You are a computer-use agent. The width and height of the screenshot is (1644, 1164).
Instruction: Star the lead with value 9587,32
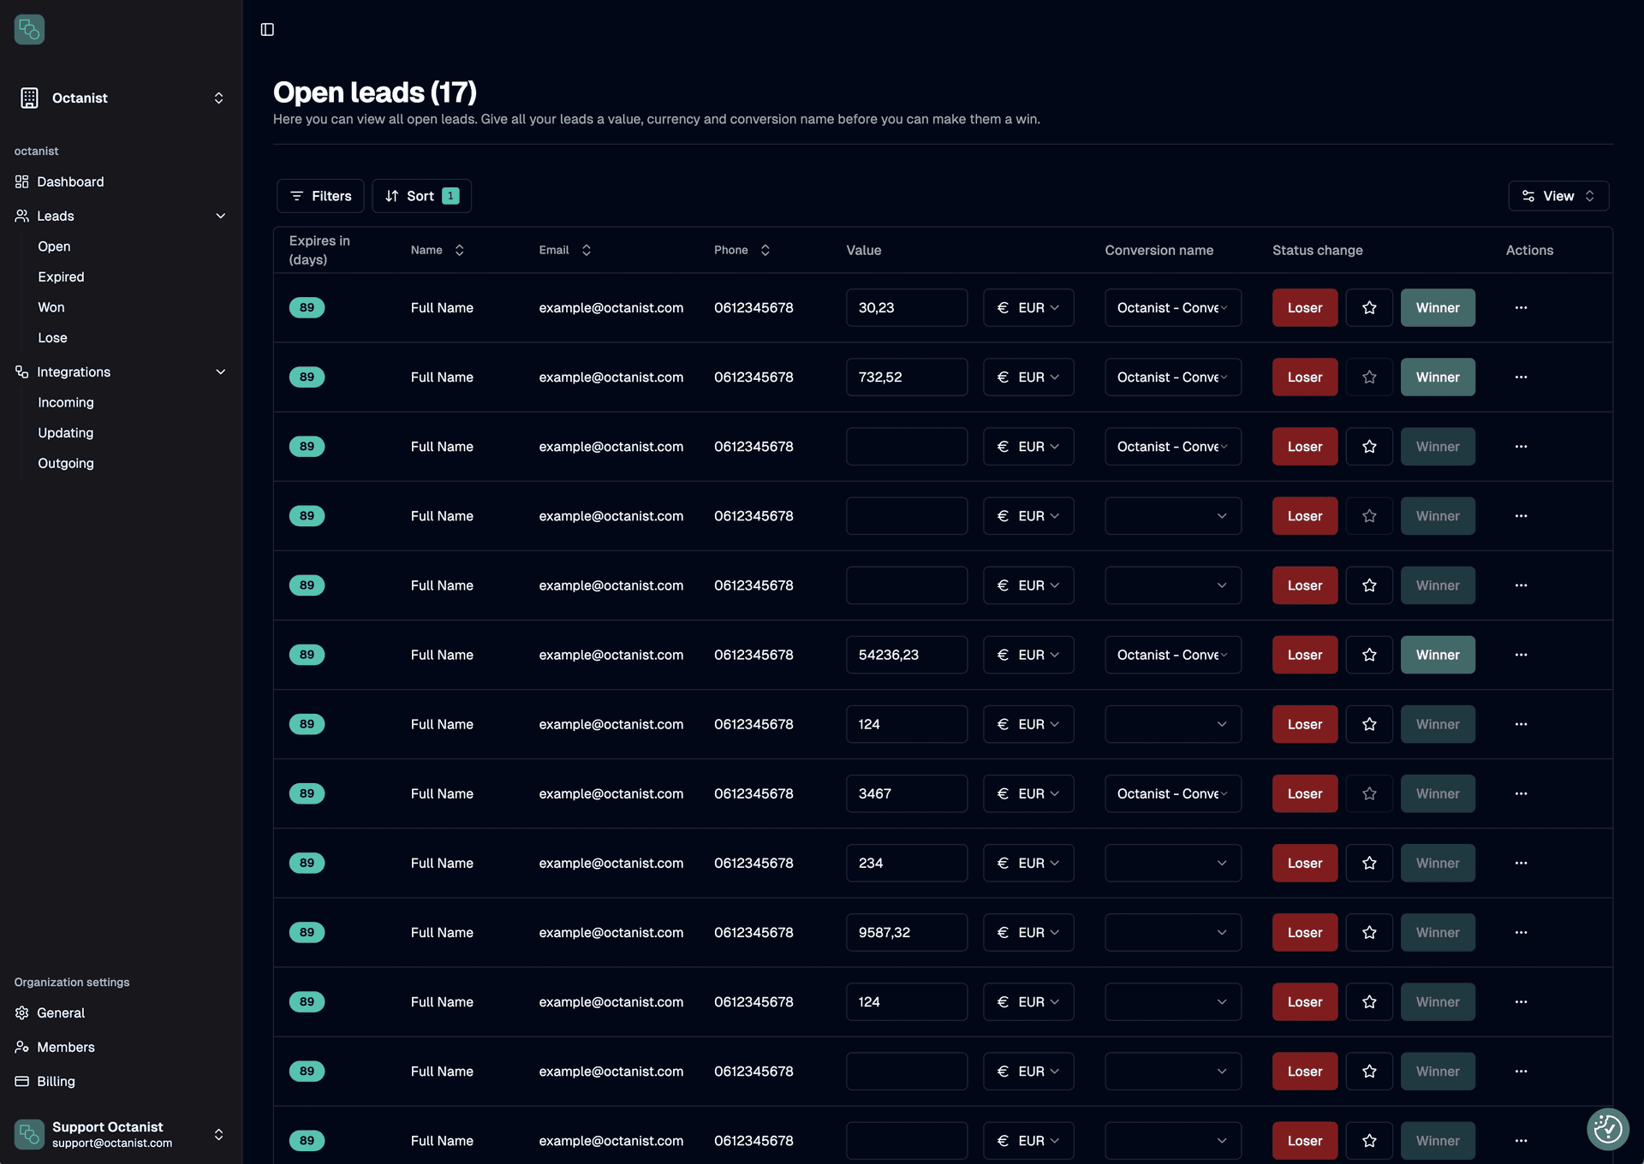pyautogui.click(x=1369, y=933)
